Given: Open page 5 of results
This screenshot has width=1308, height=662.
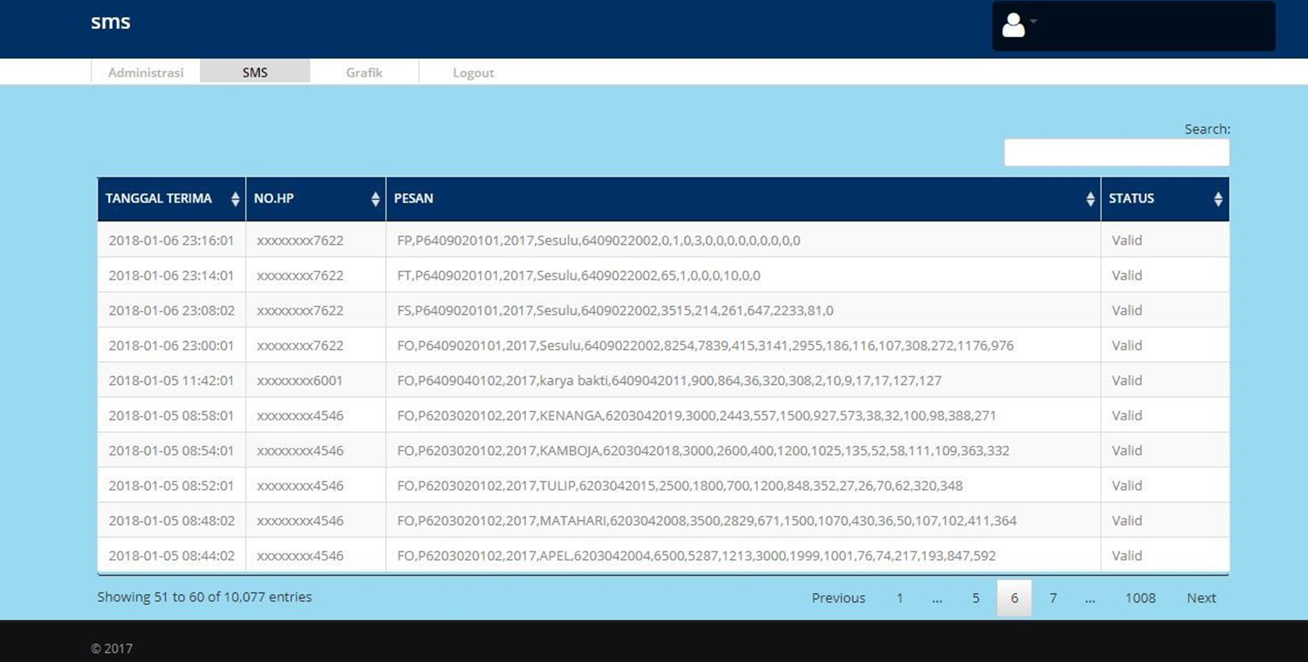Looking at the screenshot, I should point(975,598).
